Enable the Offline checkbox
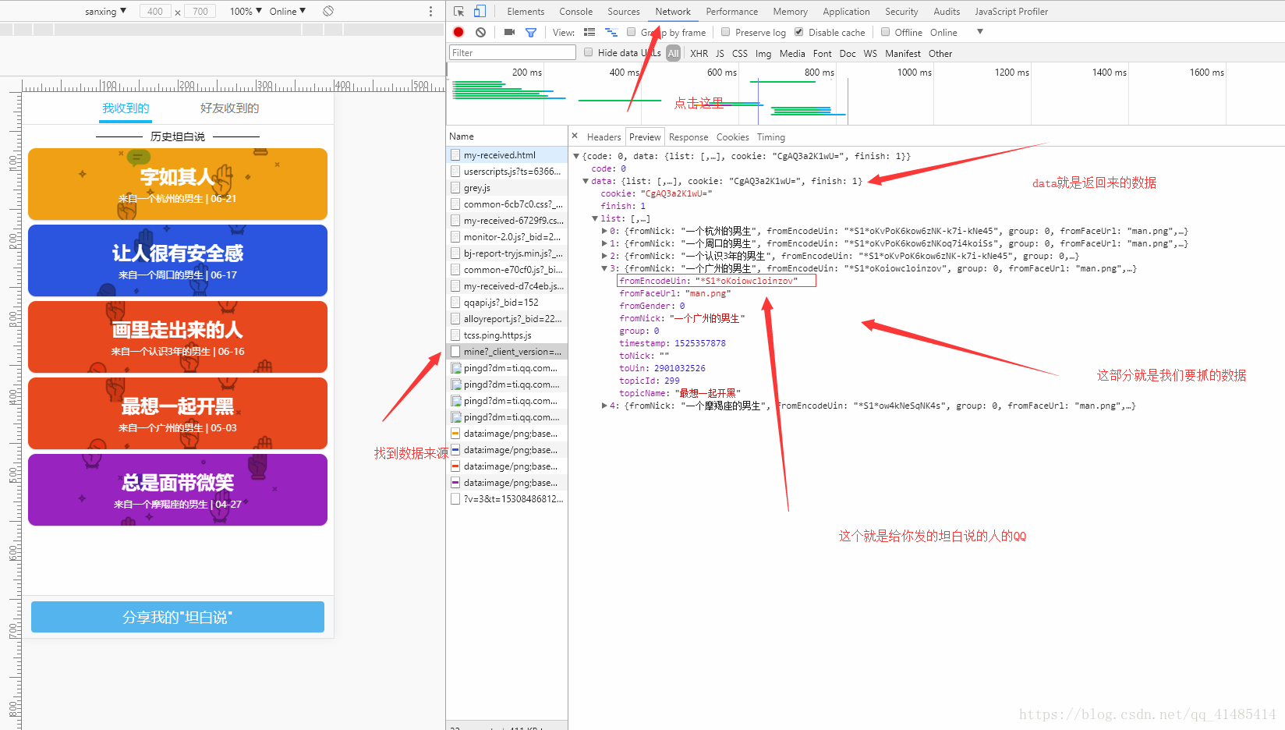The image size is (1285, 730). click(x=886, y=32)
